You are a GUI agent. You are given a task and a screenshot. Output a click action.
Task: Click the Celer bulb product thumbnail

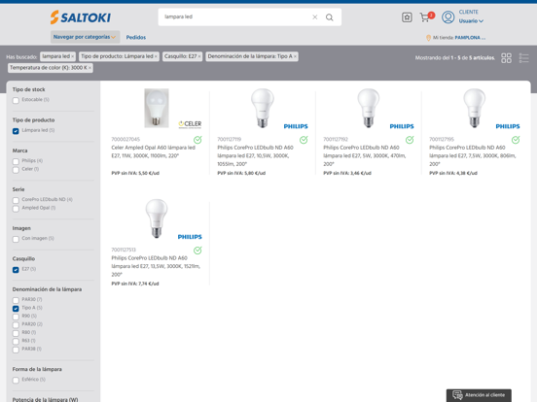pos(157,108)
